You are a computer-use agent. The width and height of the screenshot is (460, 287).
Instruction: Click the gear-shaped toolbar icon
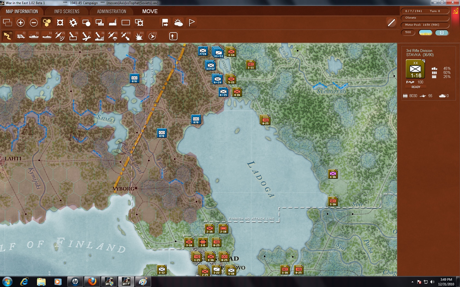(73, 23)
